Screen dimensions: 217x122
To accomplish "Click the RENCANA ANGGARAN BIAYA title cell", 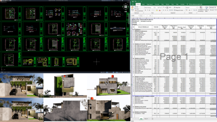I will 142,20.
